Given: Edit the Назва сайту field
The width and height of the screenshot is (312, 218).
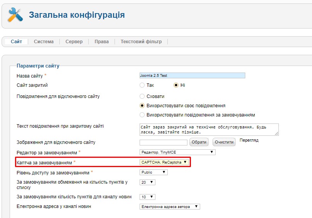Looking at the screenshot, I should point(192,76).
